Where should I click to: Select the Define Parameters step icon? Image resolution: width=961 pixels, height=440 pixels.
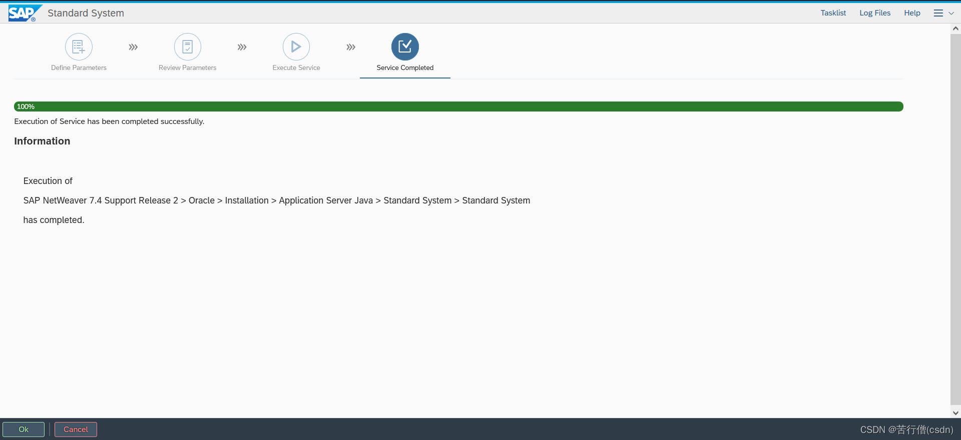coord(79,46)
